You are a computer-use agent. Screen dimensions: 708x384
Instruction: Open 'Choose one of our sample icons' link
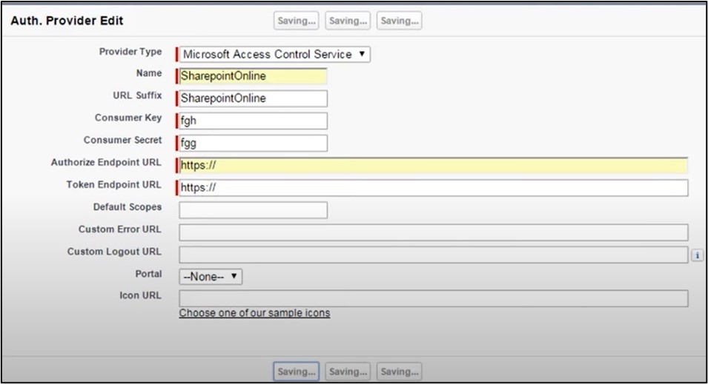pyautogui.click(x=254, y=313)
